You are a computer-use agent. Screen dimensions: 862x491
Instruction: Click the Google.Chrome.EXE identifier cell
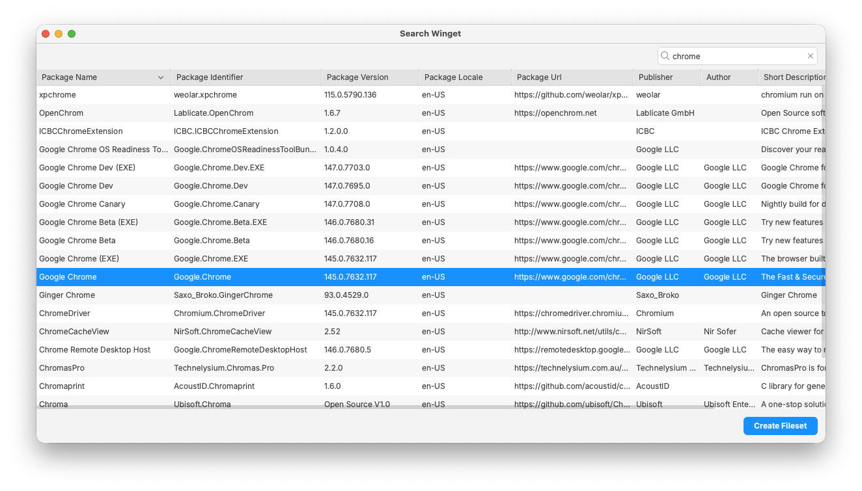click(211, 259)
